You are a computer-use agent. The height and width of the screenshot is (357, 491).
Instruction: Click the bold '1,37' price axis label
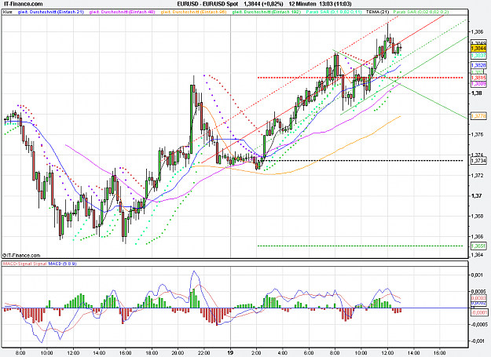475,196
